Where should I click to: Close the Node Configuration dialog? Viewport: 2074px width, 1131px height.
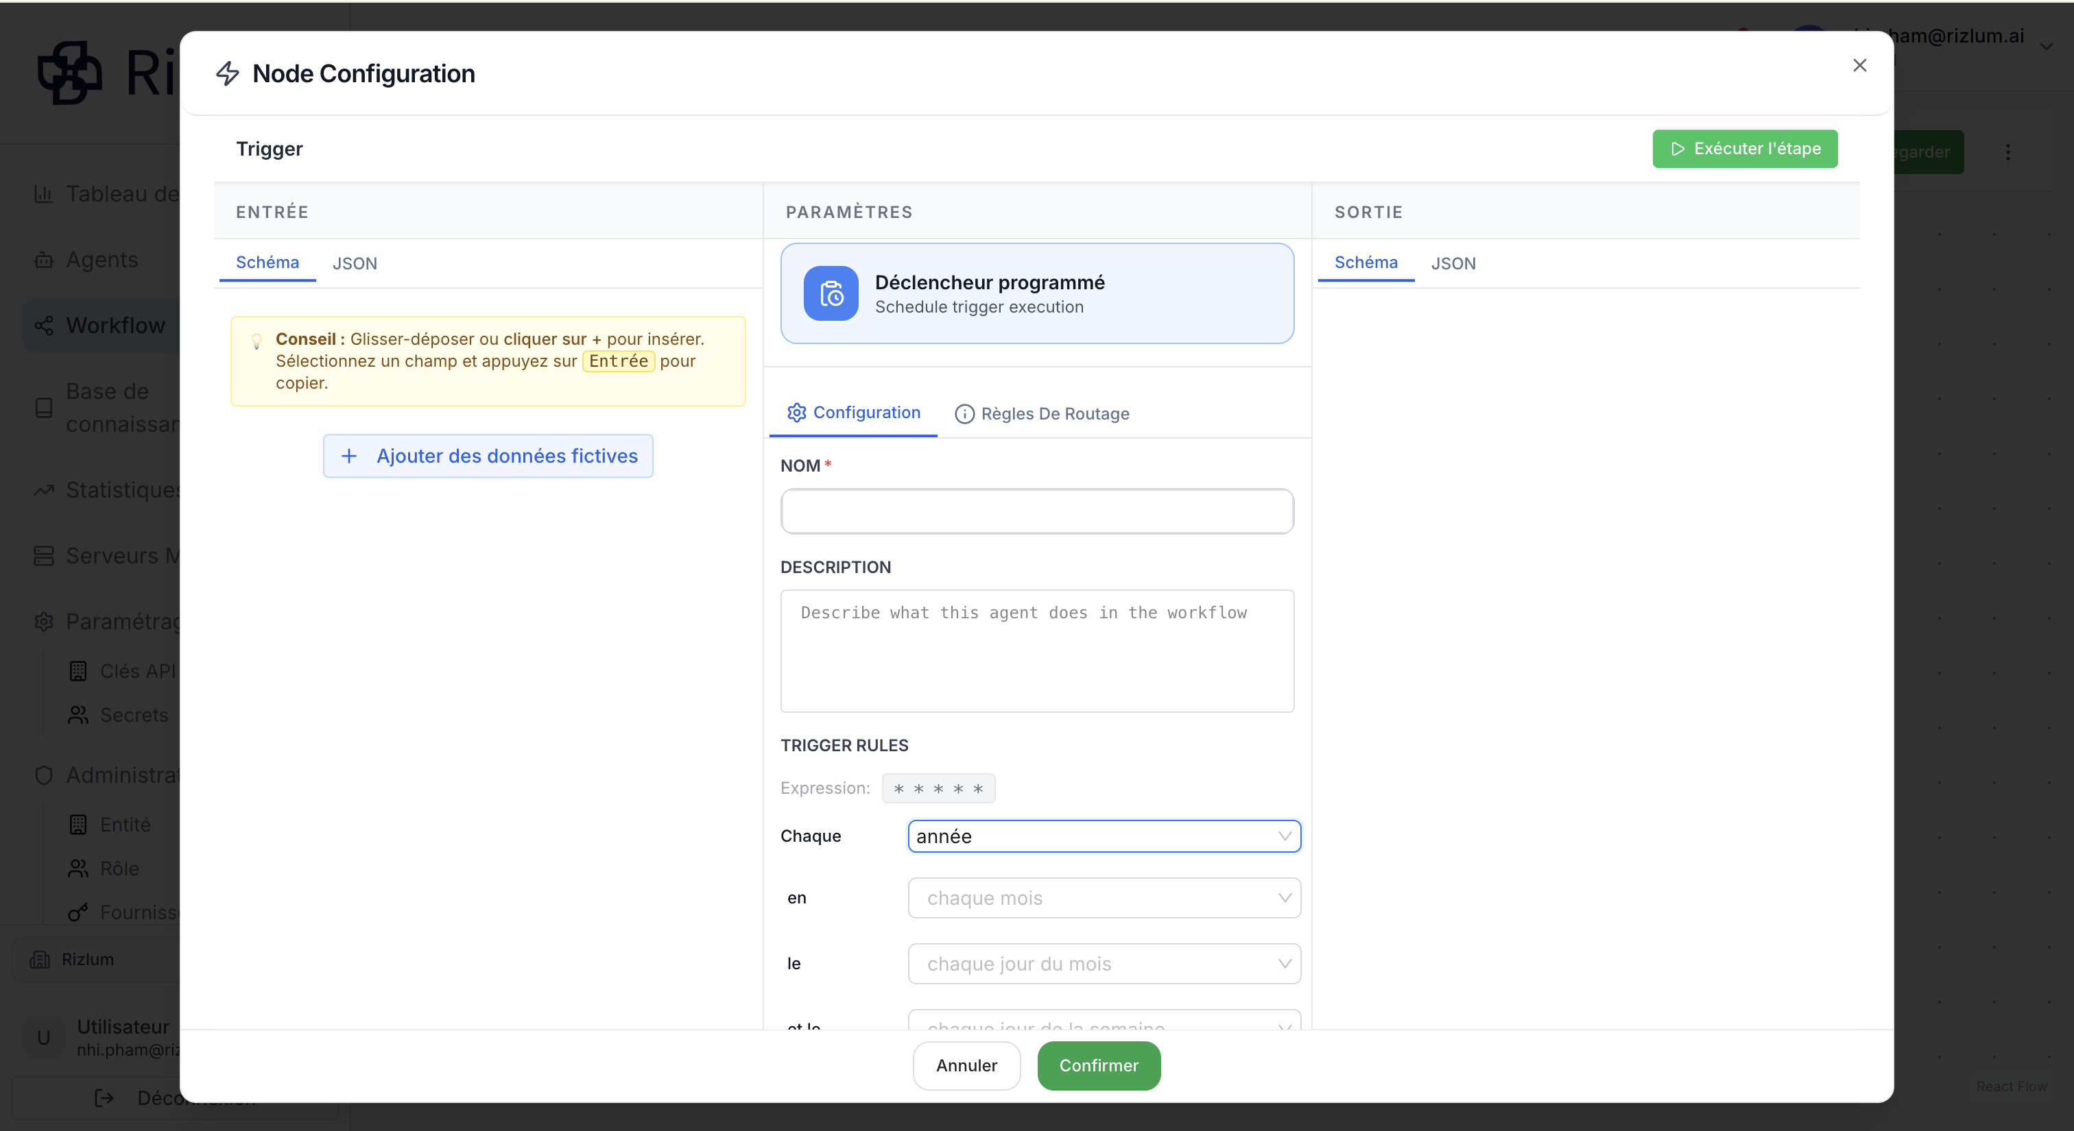point(1859,65)
